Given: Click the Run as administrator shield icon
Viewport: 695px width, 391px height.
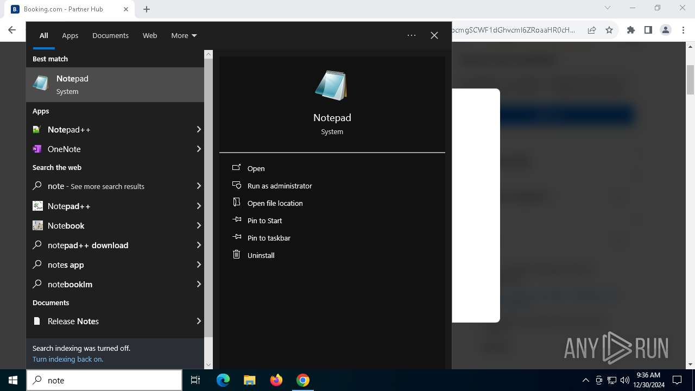Looking at the screenshot, I should point(236,185).
